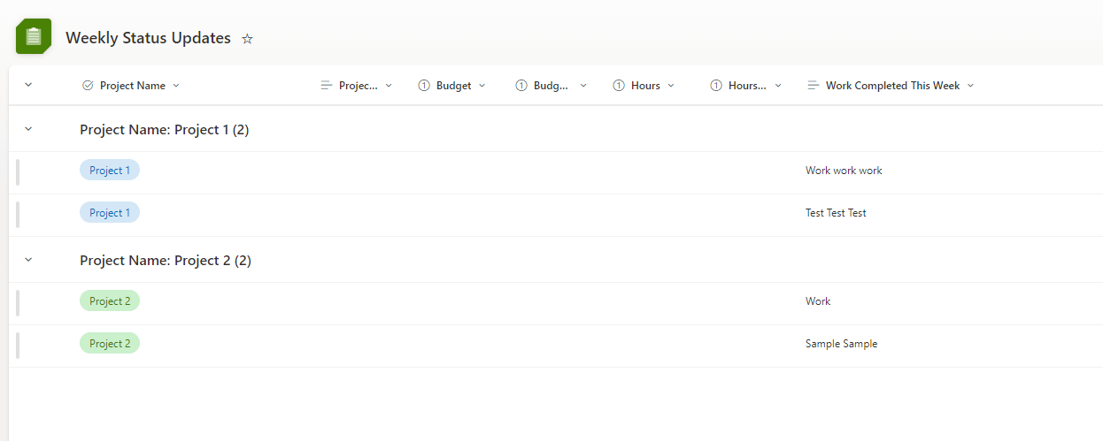The width and height of the screenshot is (1103, 441).
Task: Click the number icon beside Hours... header
Action: click(x=716, y=86)
